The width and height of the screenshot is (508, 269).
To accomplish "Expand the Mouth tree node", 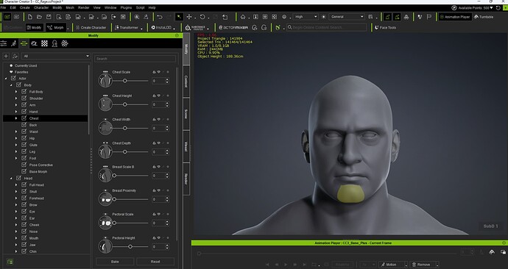I will (16, 238).
